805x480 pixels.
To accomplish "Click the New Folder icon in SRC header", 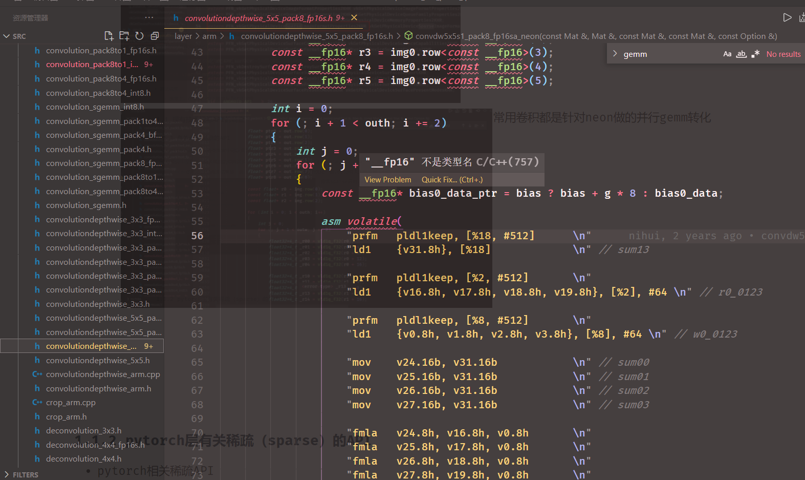I will 124,36.
